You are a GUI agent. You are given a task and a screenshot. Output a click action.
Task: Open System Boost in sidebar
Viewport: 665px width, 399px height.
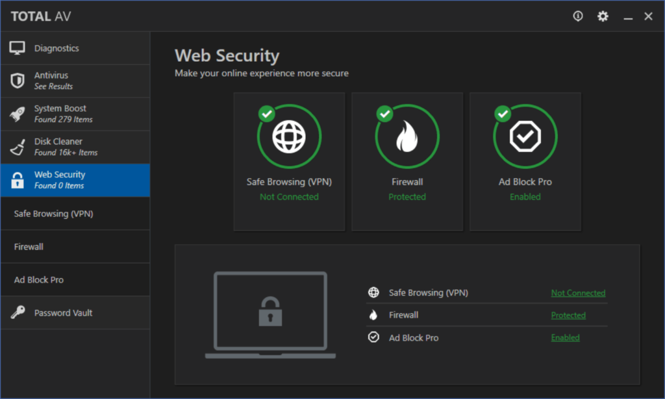point(75,114)
